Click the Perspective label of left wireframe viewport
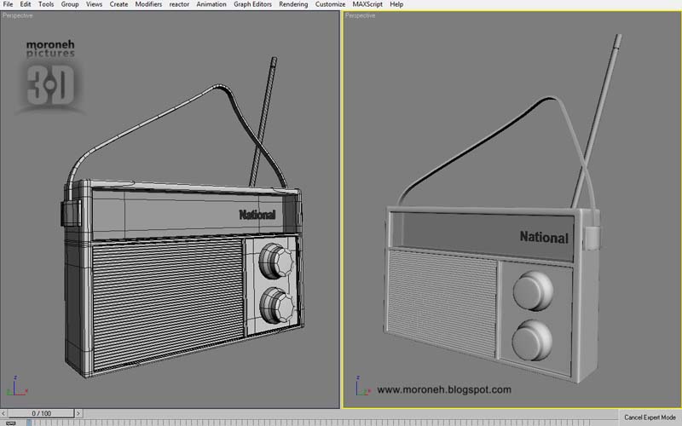Image resolution: width=682 pixels, height=426 pixels. point(17,15)
